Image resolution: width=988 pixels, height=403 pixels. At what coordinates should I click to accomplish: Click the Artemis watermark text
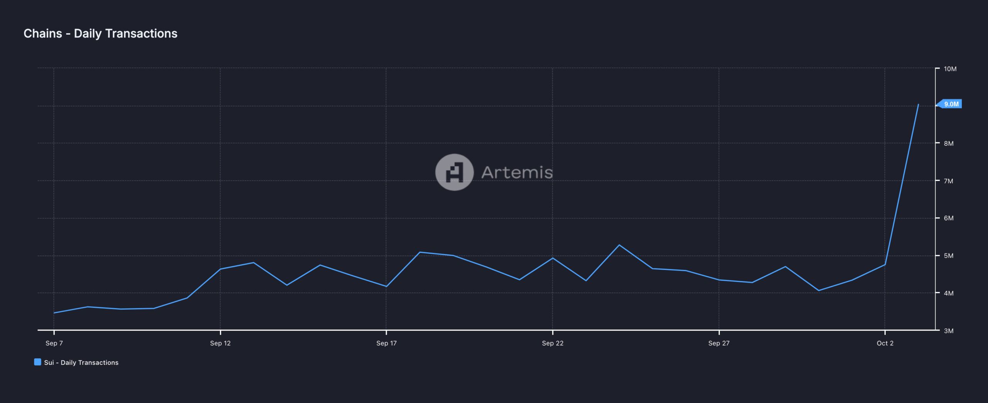[x=517, y=172]
